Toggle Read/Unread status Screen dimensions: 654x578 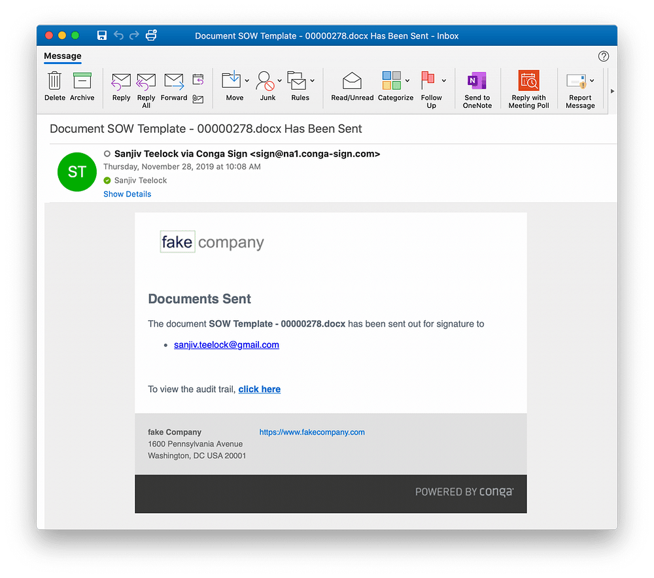[351, 87]
